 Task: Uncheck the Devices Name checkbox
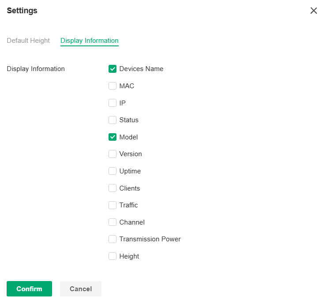pos(113,69)
